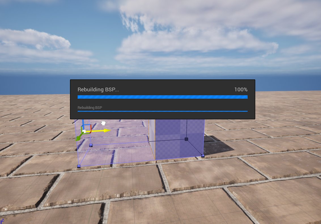The image size is (321, 224).
Task: Select the brush vertex handle below the gizmo
Action: (x=91, y=145)
